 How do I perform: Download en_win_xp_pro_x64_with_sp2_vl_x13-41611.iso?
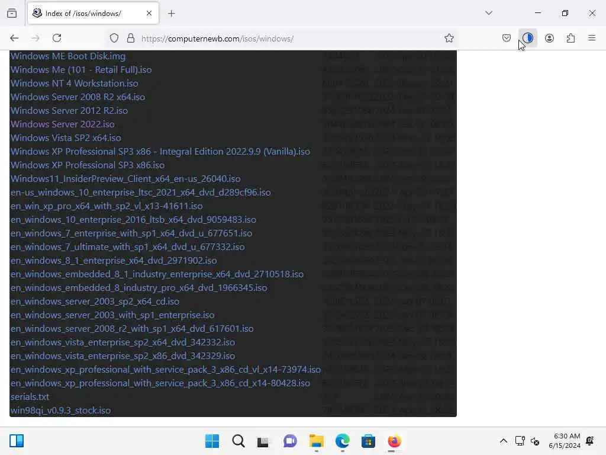107,206
